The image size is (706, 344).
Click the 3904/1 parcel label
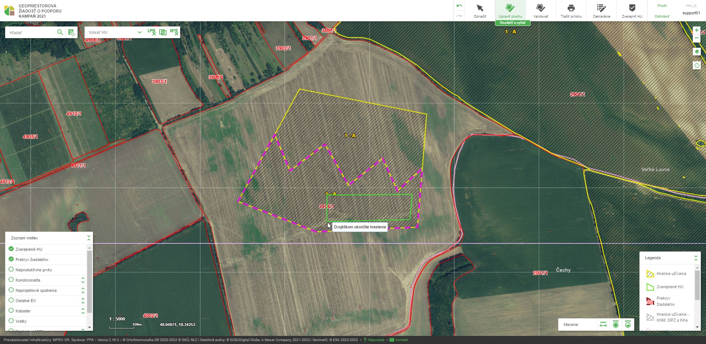coord(326,207)
